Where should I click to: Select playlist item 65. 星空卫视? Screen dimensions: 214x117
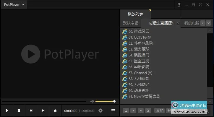coord(163,61)
